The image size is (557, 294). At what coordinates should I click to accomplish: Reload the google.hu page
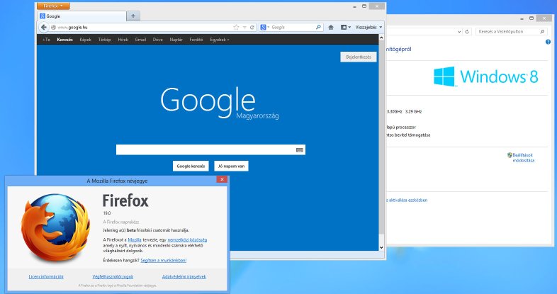tap(252, 28)
